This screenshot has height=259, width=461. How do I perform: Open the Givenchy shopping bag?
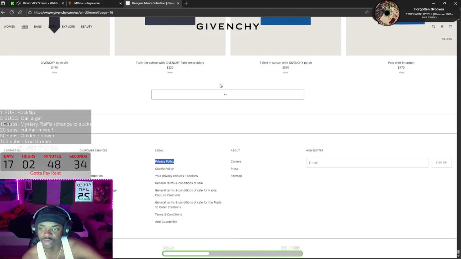pos(450,27)
